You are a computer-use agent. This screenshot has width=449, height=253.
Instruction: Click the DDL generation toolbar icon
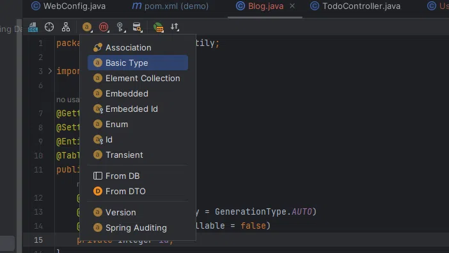click(33, 27)
